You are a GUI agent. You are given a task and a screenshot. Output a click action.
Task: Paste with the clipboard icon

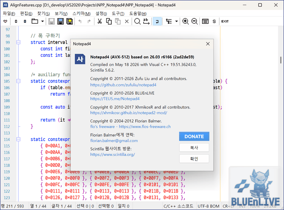click(118, 21)
